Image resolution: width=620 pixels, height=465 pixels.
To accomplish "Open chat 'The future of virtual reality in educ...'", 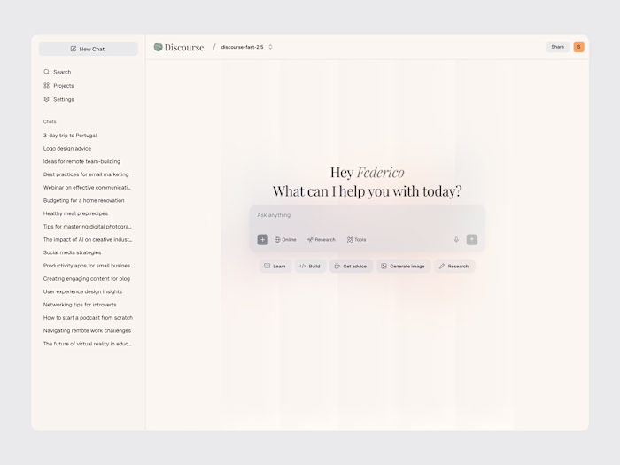I will tap(88, 344).
